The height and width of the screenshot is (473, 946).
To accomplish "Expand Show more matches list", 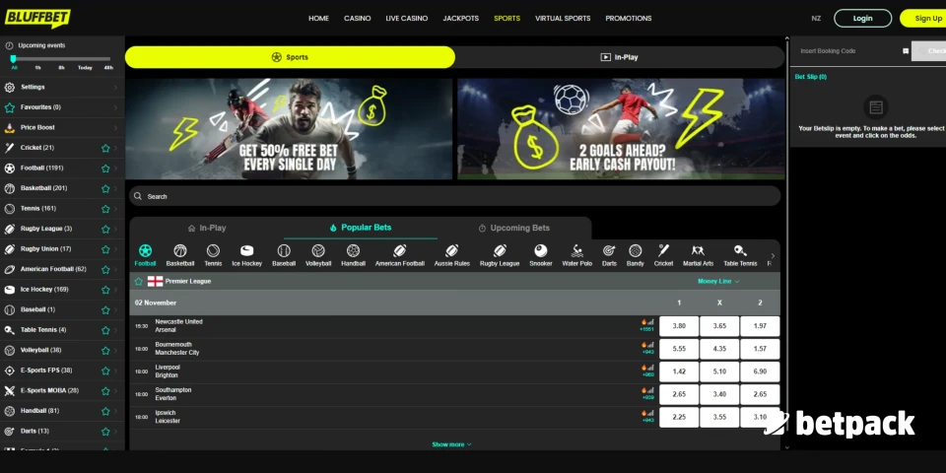I will (x=451, y=444).
